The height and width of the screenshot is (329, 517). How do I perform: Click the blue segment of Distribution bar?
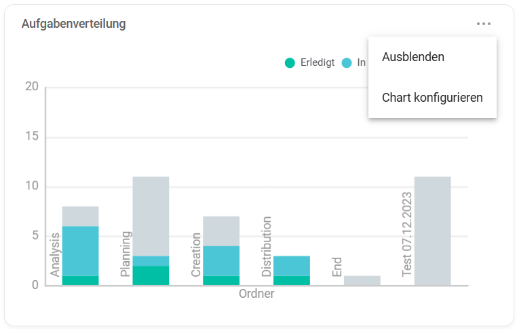click(292, 265)
